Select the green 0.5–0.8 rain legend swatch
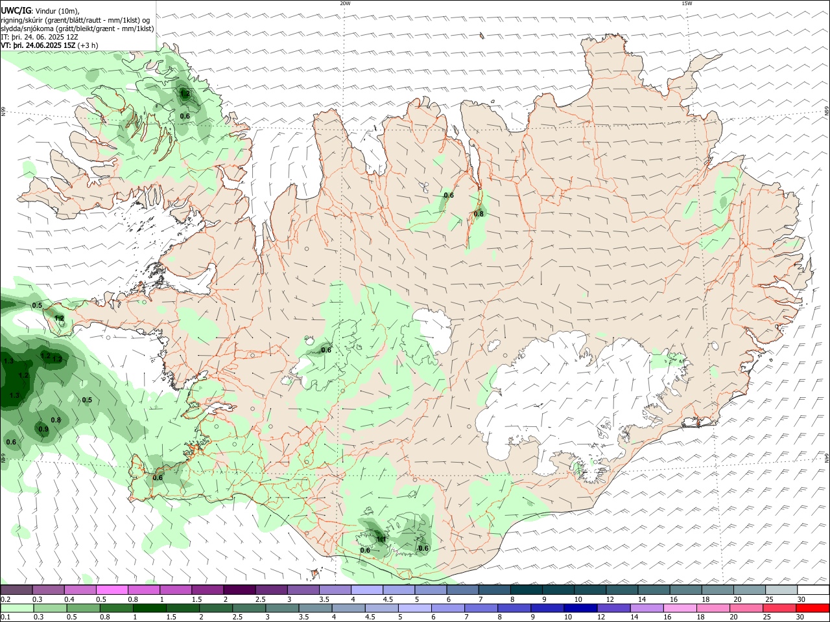This screenshot has width=830, height=622. coord(83,608)
